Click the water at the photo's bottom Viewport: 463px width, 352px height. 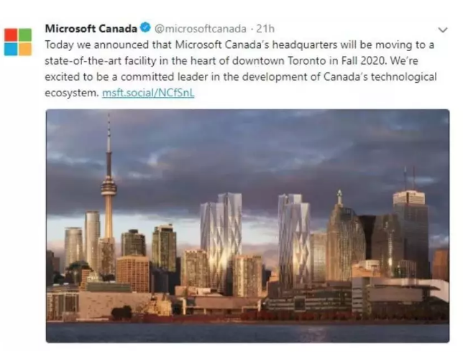point(247,332)
